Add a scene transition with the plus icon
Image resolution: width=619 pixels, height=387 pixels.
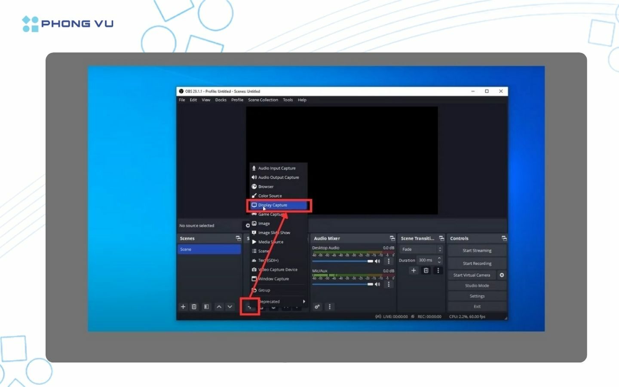[414, 270]
